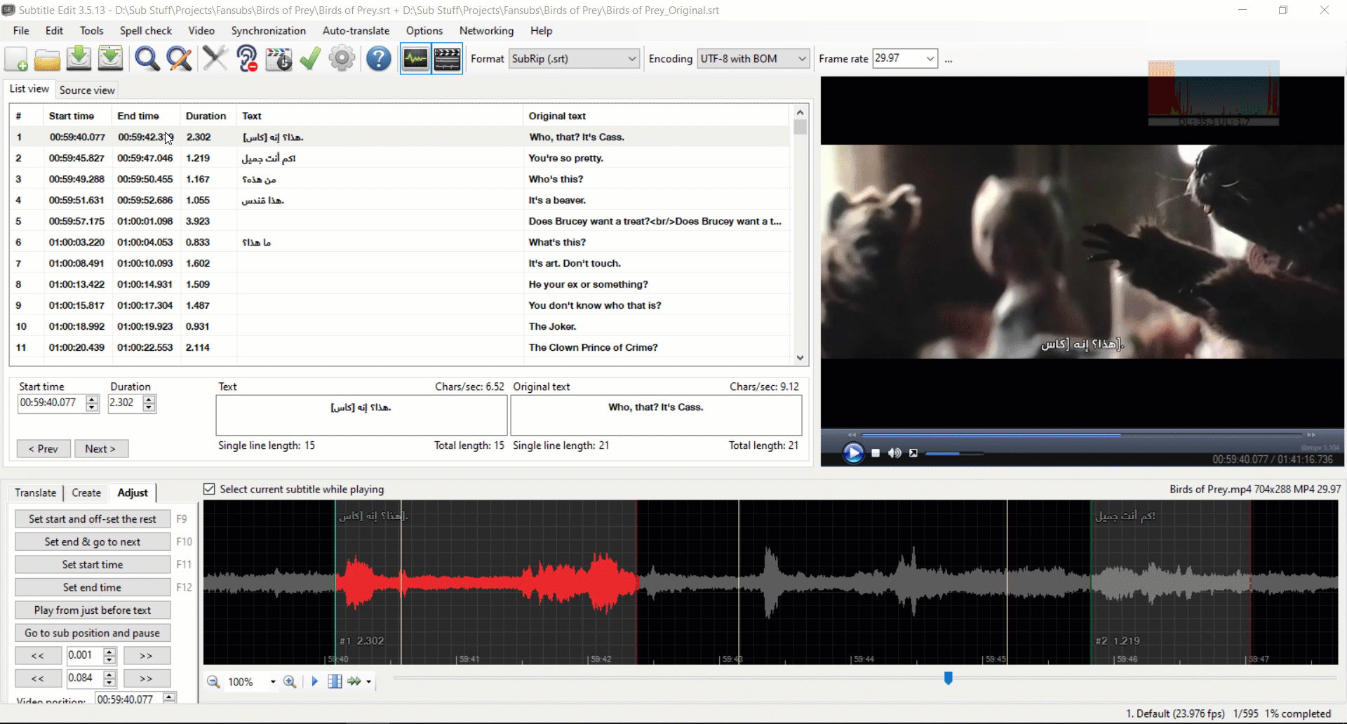Open Visual sync clapperboard clock icon
The image size is (1347, 724).
pyautogui.click(x=279, y=59)
